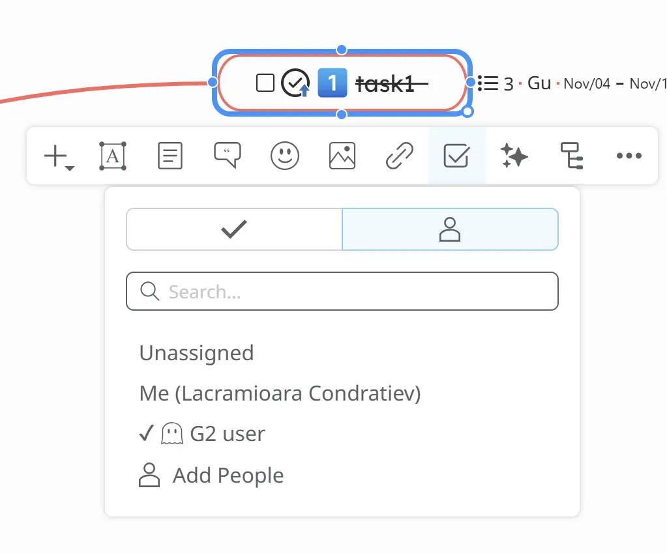The image size is (667, 553).
Task: Open the AI sparkle tool
Action: [514, 156]
